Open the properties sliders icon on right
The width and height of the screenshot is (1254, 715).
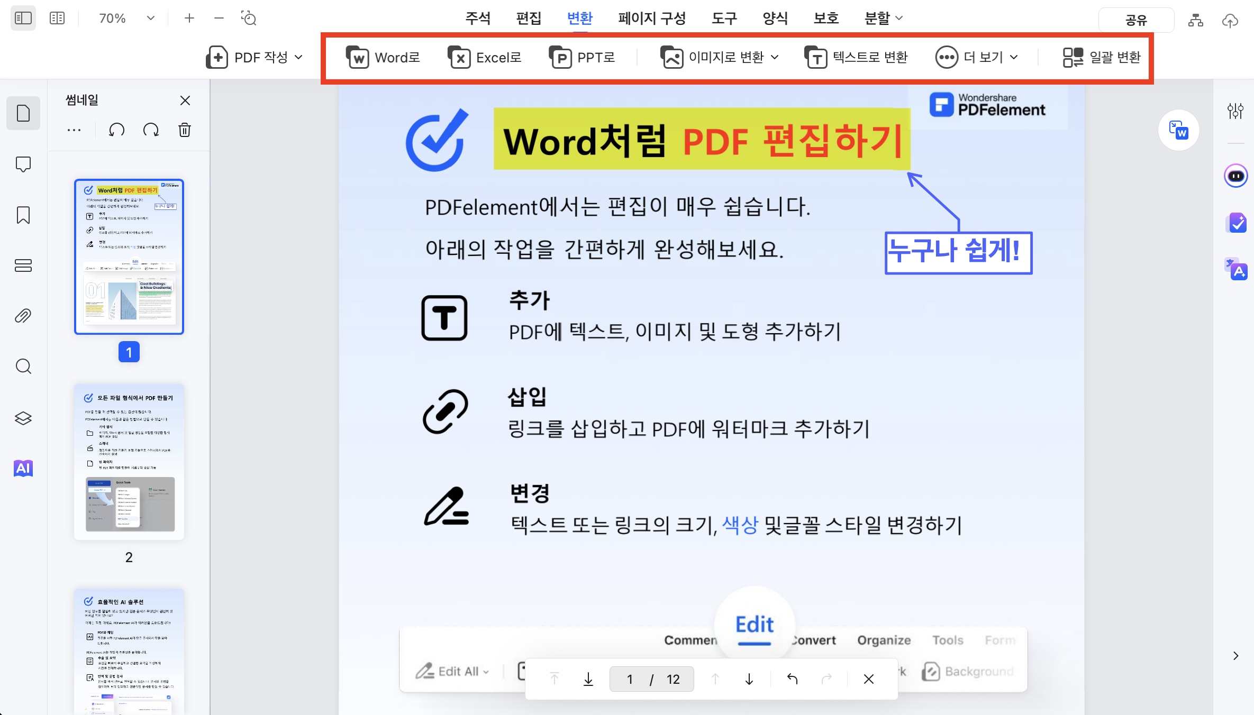1235,111
